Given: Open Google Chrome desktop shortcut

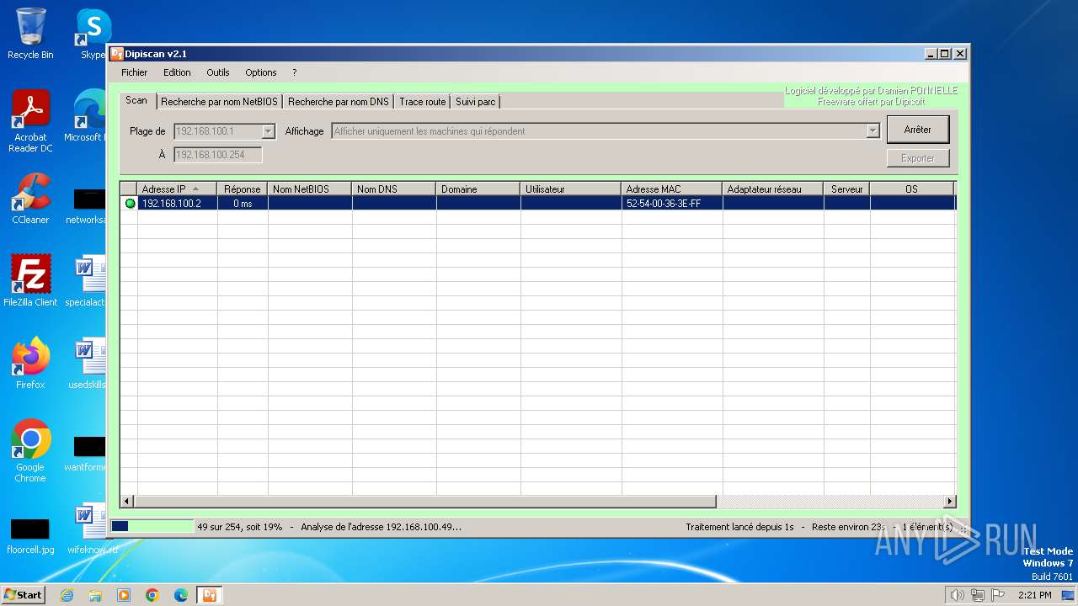Looking at the screenshot, I should click(30, 451).
